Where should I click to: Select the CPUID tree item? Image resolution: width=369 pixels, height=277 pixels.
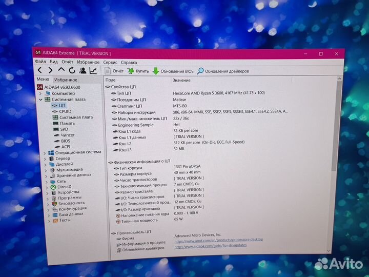pos(62,111)
